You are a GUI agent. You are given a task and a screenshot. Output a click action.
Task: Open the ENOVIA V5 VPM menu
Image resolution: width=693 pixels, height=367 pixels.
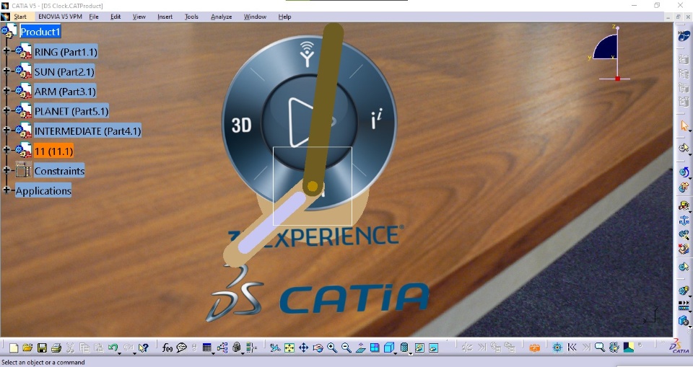tap(60, 17)
